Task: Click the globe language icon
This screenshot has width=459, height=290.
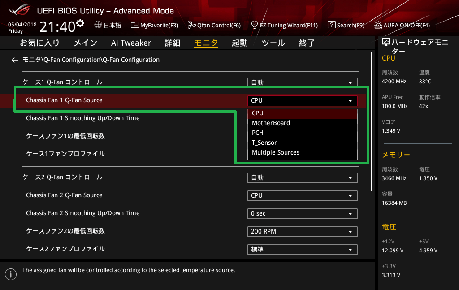Action: (x=98, y=25)
